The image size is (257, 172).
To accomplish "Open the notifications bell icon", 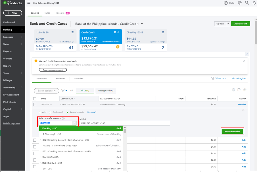I will tap(254, 3).
